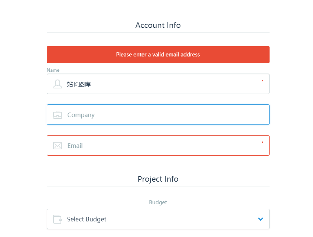The height and width of the screenshot is (237, 313).
Task: Click the user silhouette icon in Name field
Action: click(58, 84)
